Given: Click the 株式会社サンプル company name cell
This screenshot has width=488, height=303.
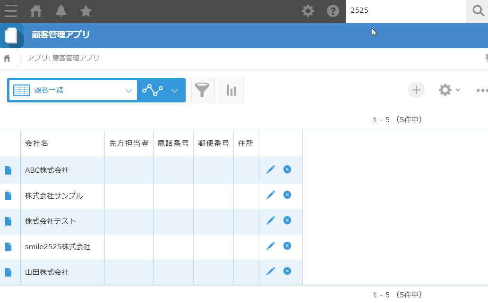Looking at the screenshot, I should 62,196.
